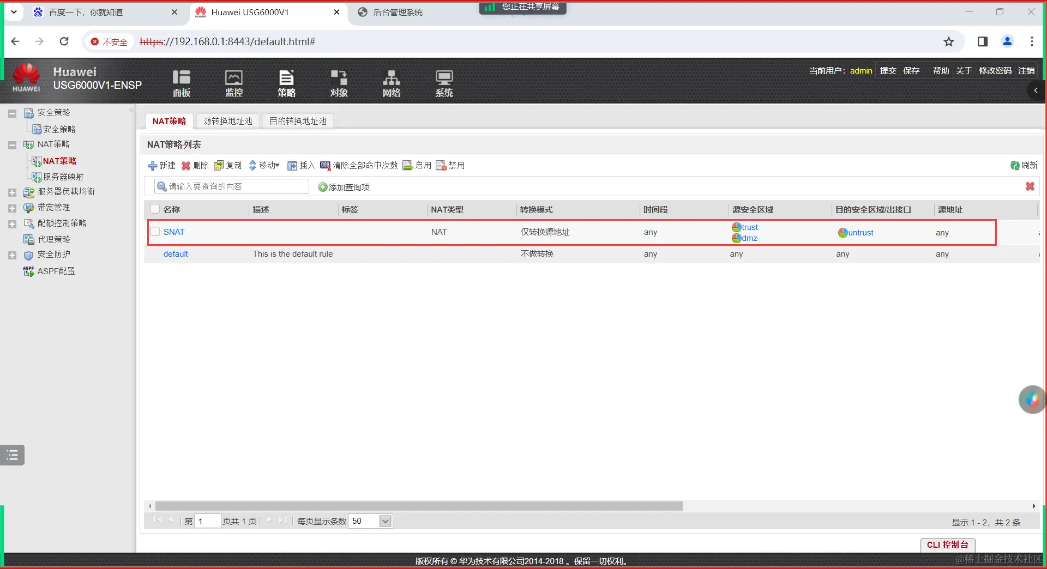Open the 移动 move dropdown

(264, 166)
